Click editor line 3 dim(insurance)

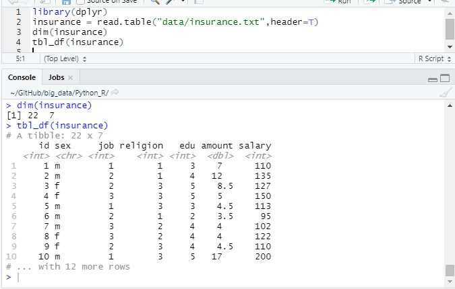click(x=69, y=32)
